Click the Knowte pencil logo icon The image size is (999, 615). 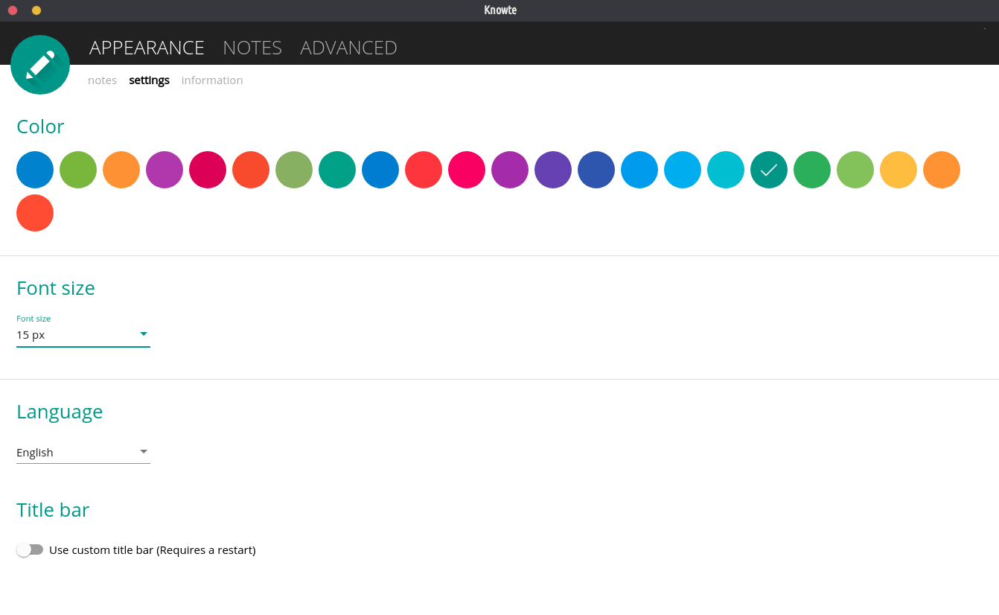(x=40, y=65)
